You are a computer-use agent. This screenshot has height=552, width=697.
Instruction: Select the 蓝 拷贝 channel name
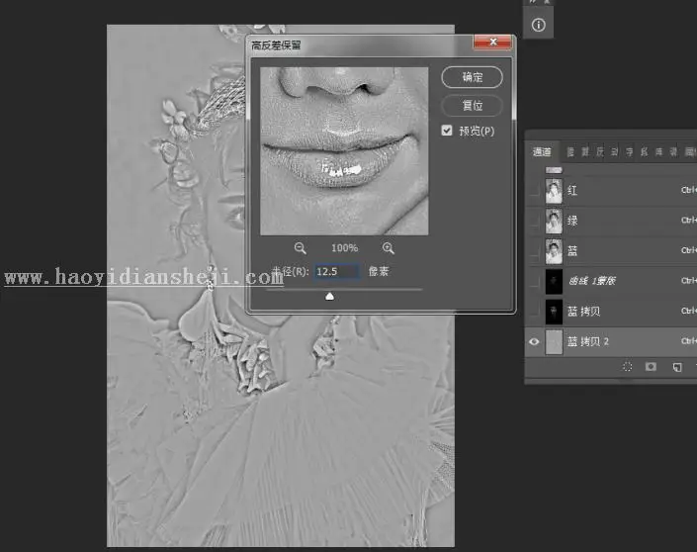pos(584,312)
